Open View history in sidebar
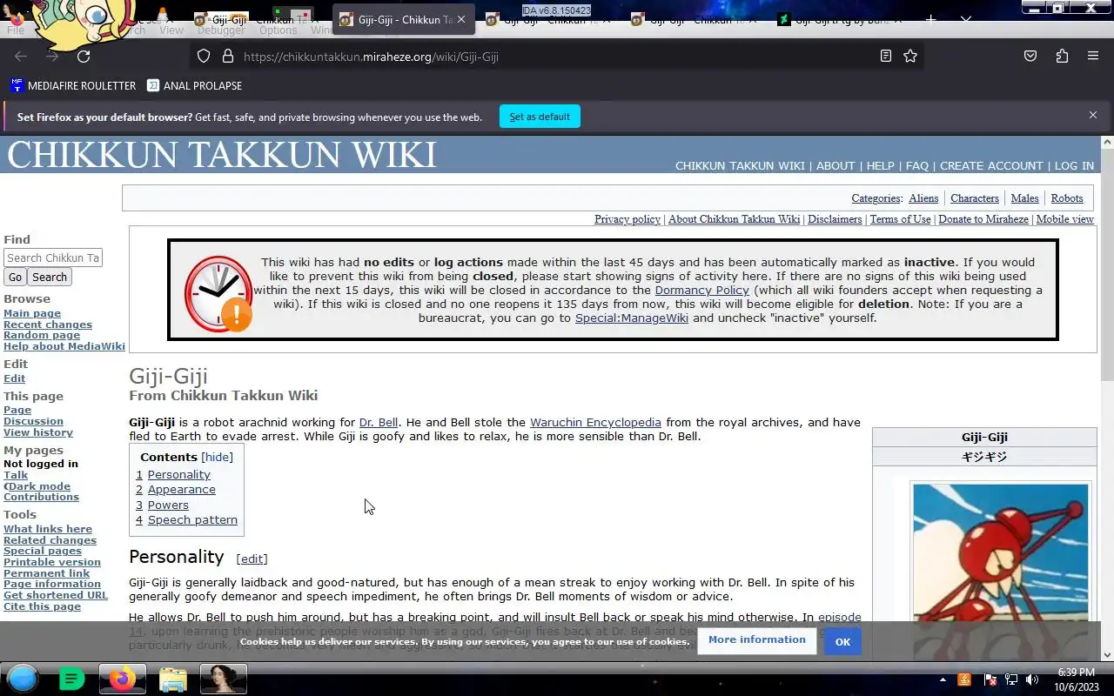 click(38, 432)
